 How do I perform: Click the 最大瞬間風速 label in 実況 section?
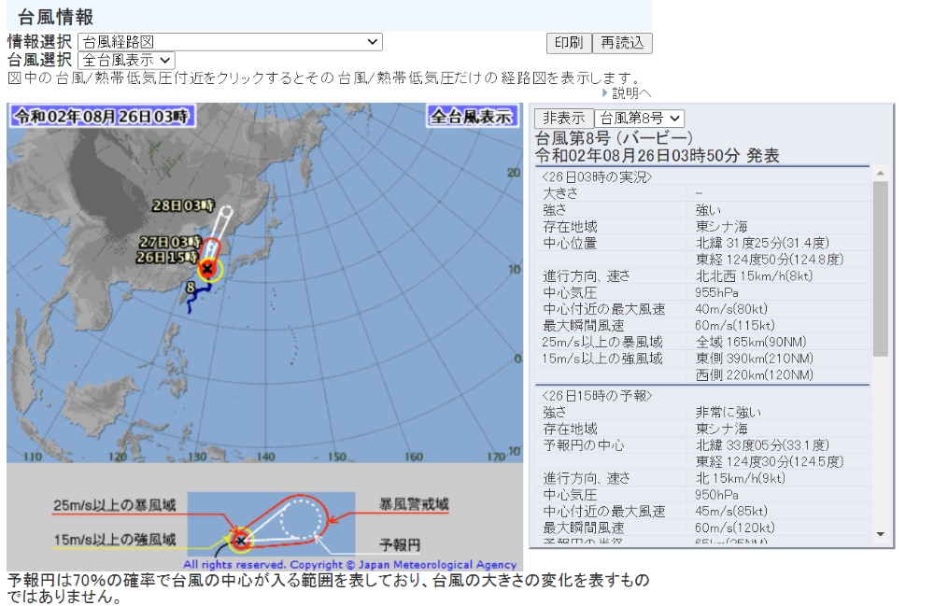click(583, 326)
